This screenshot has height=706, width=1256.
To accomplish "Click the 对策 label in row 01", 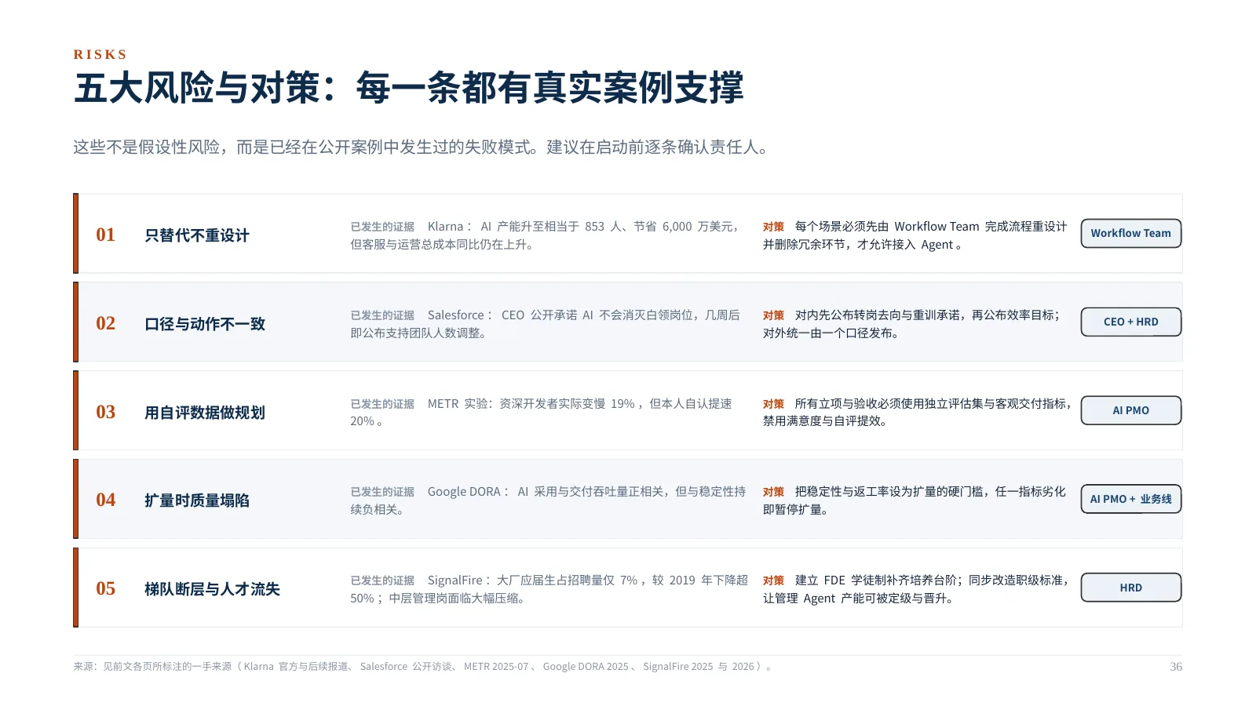I will tap(773, 227).
